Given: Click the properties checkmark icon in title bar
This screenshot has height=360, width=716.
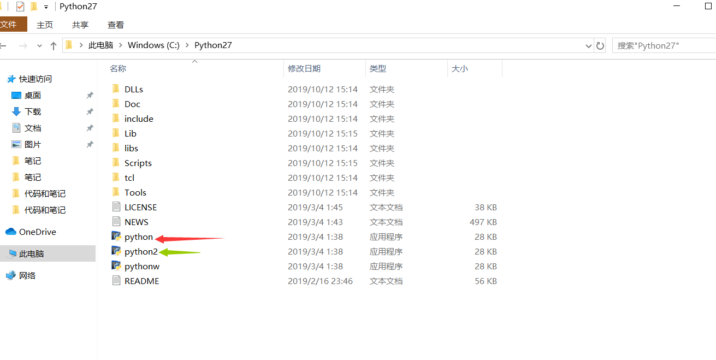Looking at the screenshot, I should pos(20,7).
